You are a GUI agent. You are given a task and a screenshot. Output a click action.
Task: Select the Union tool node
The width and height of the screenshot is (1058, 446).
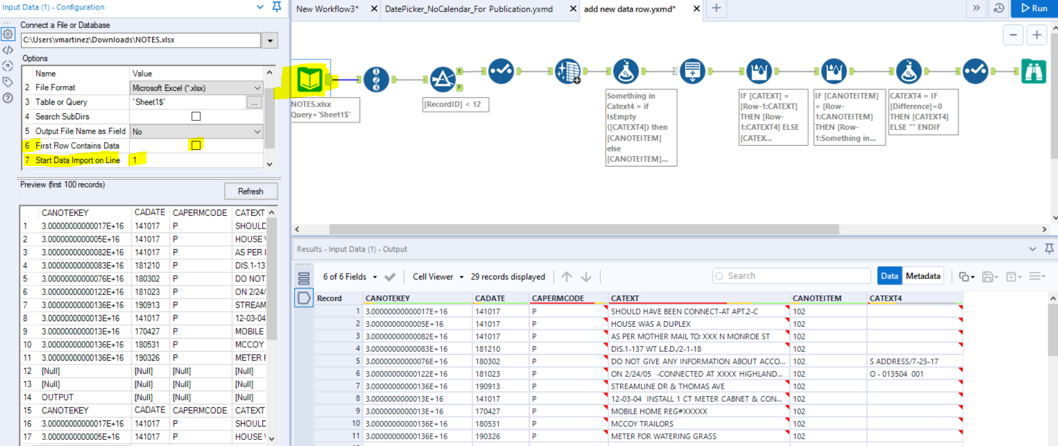click(692, 72)
